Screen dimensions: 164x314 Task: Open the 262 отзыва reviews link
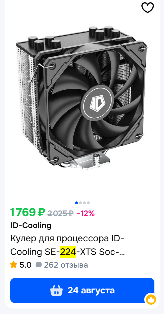[x=66, y=265]
